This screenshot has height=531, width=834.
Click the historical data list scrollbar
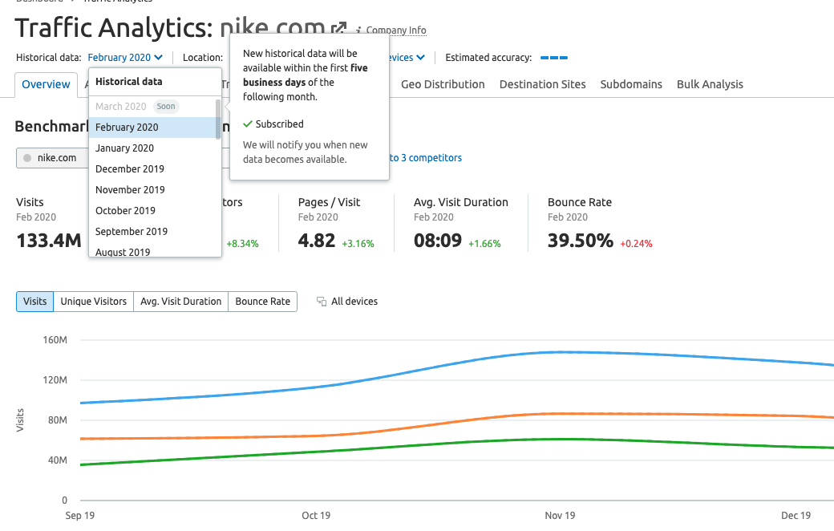(217, 120)
